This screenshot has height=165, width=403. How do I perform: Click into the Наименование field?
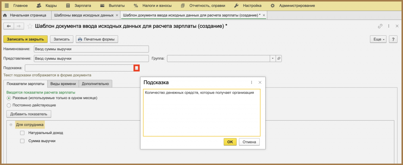[91, 49]
